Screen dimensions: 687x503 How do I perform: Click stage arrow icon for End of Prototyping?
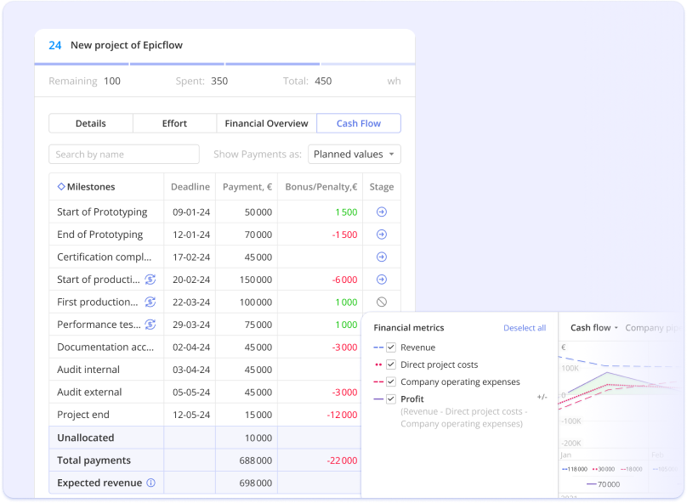pos(382,235)
